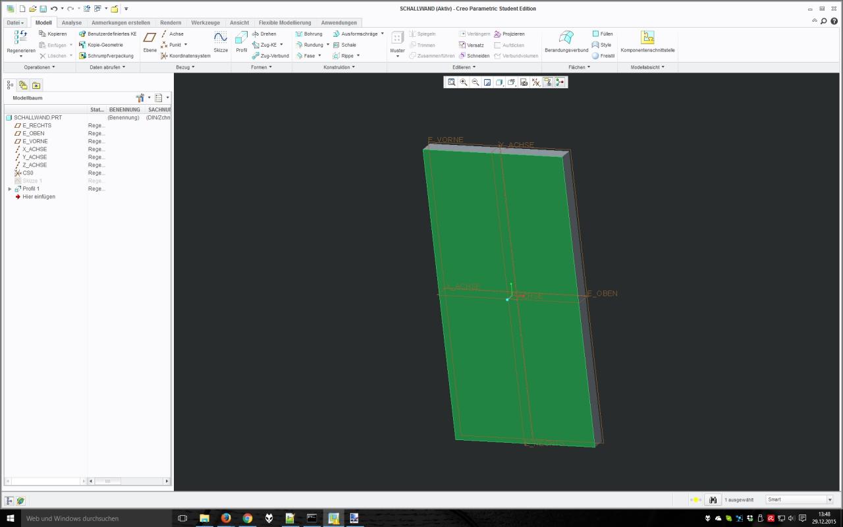843x527 pixels.
Task: Toggle annotation display in graphics toolbar
Action: click(548, 82)
